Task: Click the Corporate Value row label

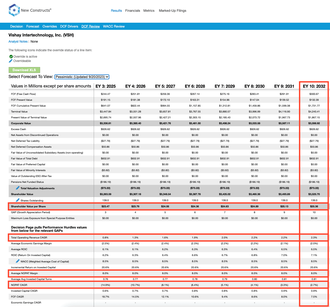Action: coord(21,123)
